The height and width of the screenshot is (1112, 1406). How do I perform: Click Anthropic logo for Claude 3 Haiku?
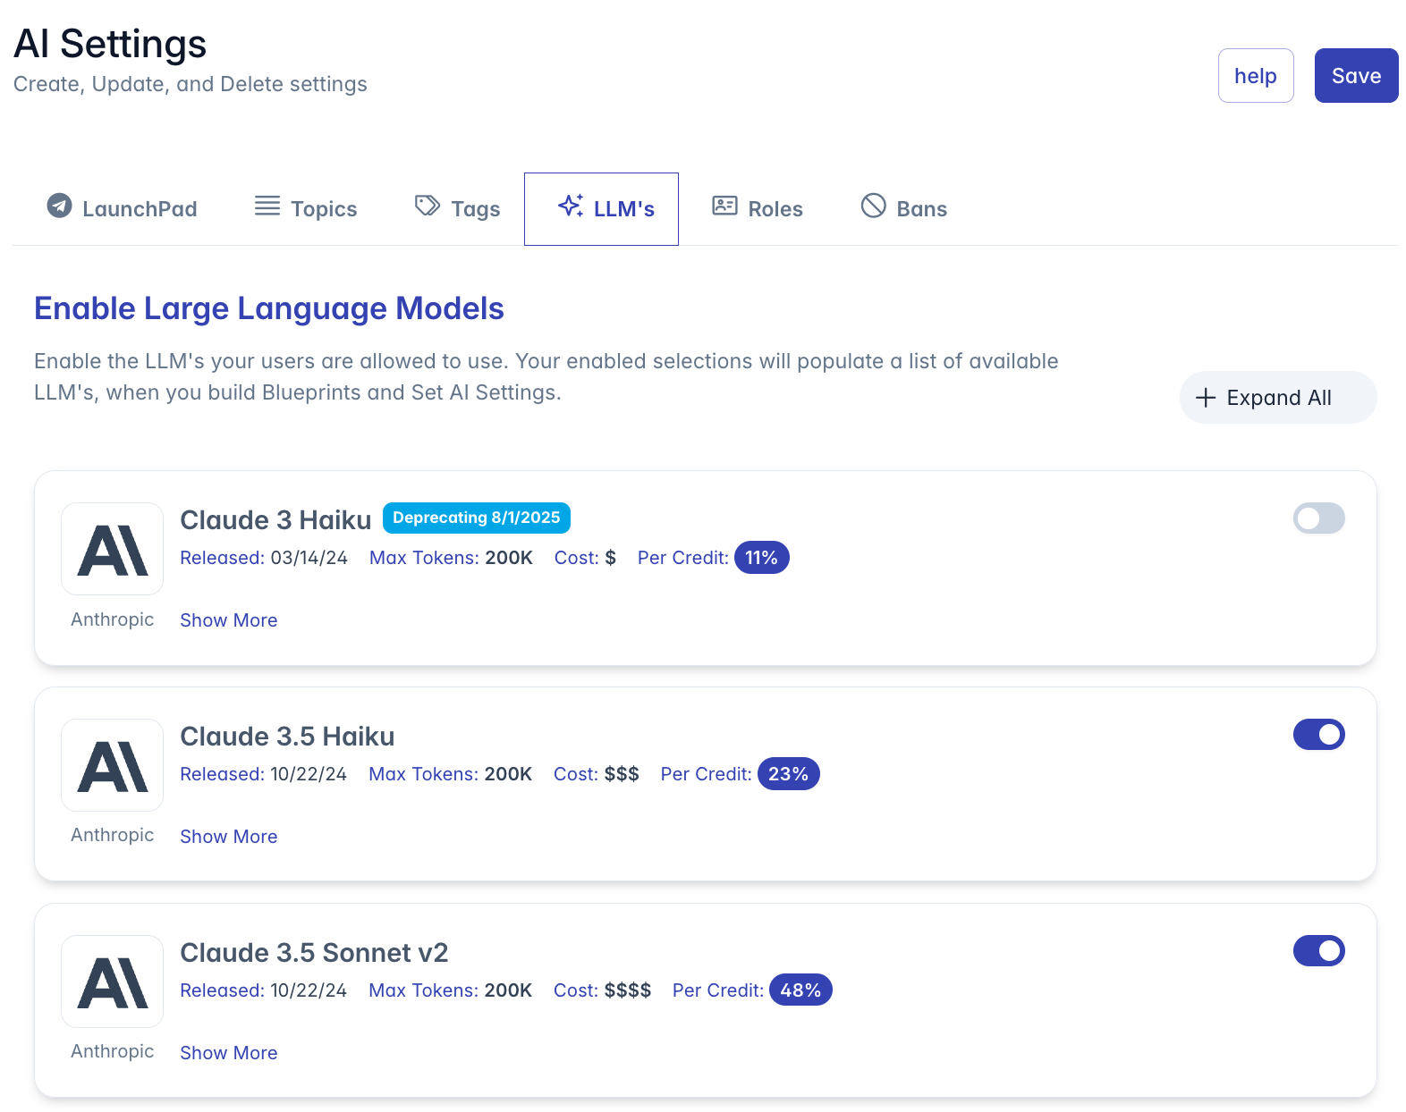pyautogui.click(x=113, y=549)
